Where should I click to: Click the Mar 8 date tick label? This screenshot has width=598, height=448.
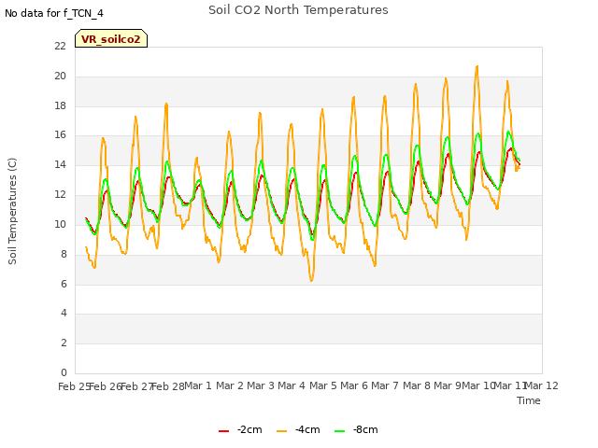pos(417,385)
